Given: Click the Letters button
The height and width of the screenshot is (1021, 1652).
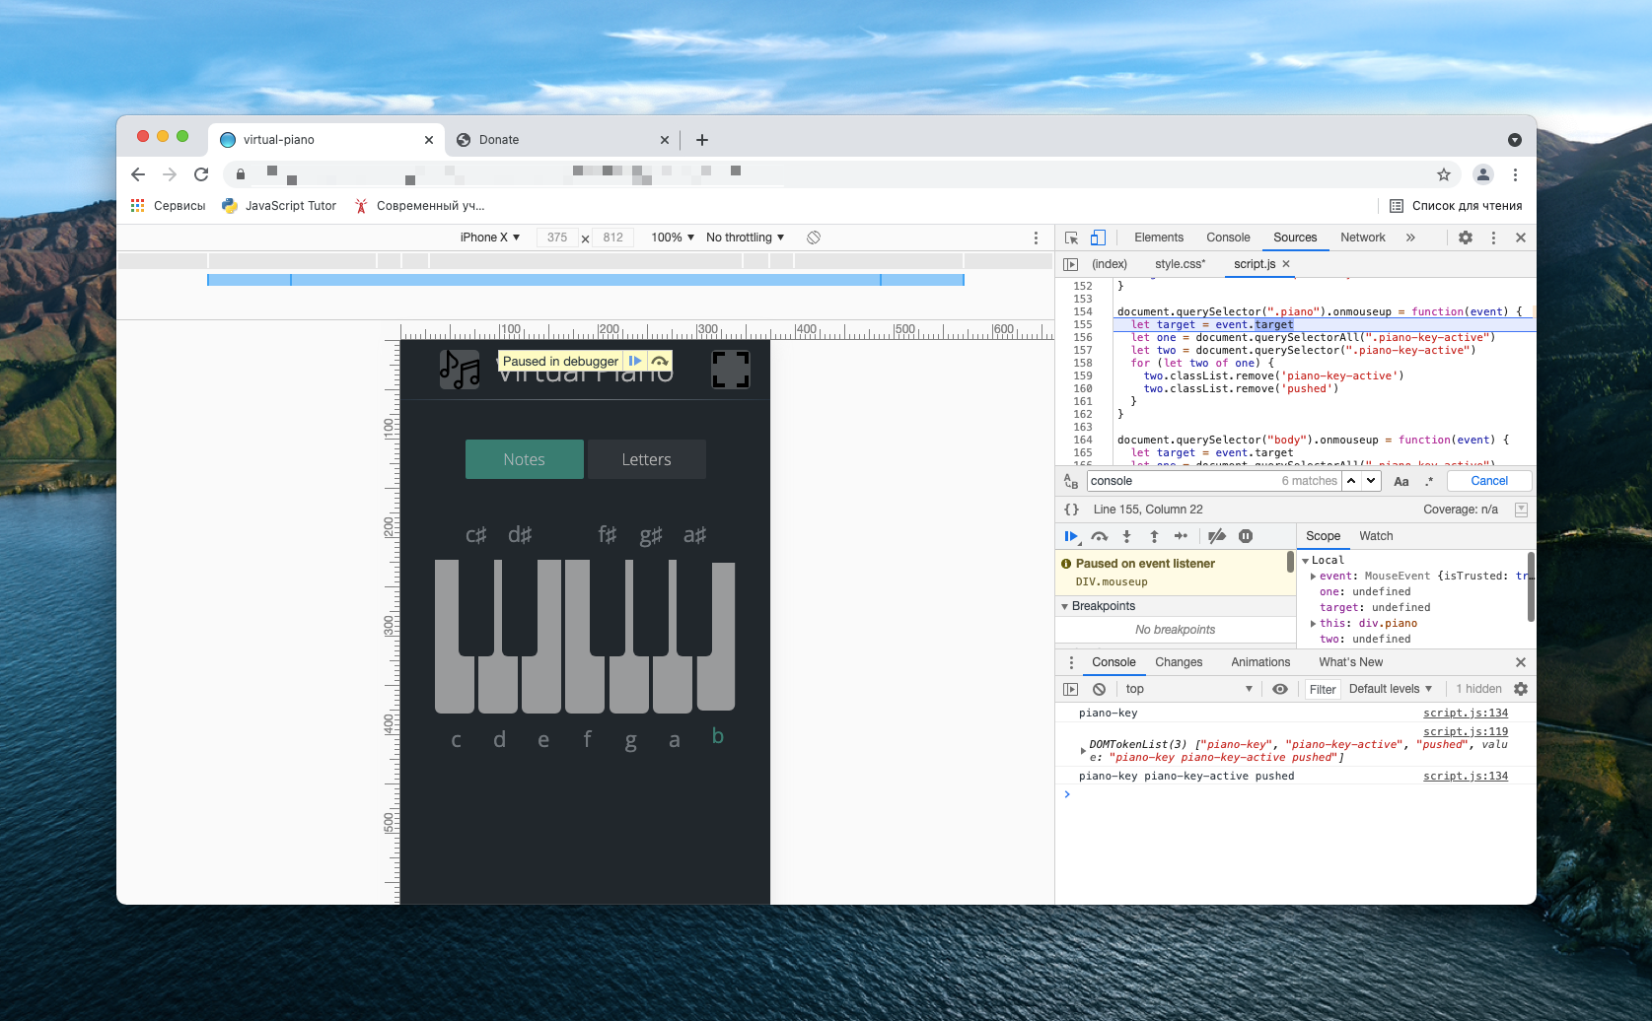Looking at the screenshot, I should (646, 459).
